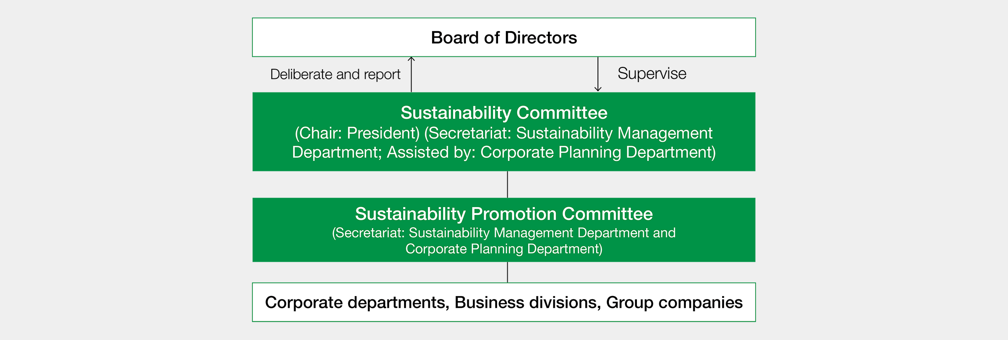Select the Sustainability Committee heading
The image size is (1008, 340).
[504, 113]
